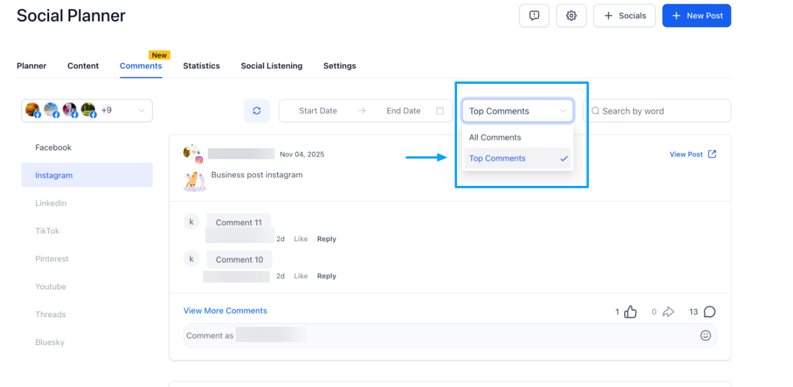The width and height of the screenshot is (793, 387).
Task: Open the settings gear icon
Action: [571, 16]
